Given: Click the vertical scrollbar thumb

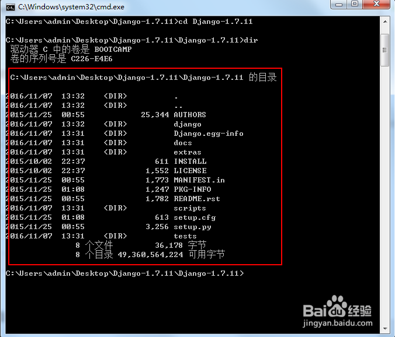Looking at the screenshot, I should click(384, 50).
